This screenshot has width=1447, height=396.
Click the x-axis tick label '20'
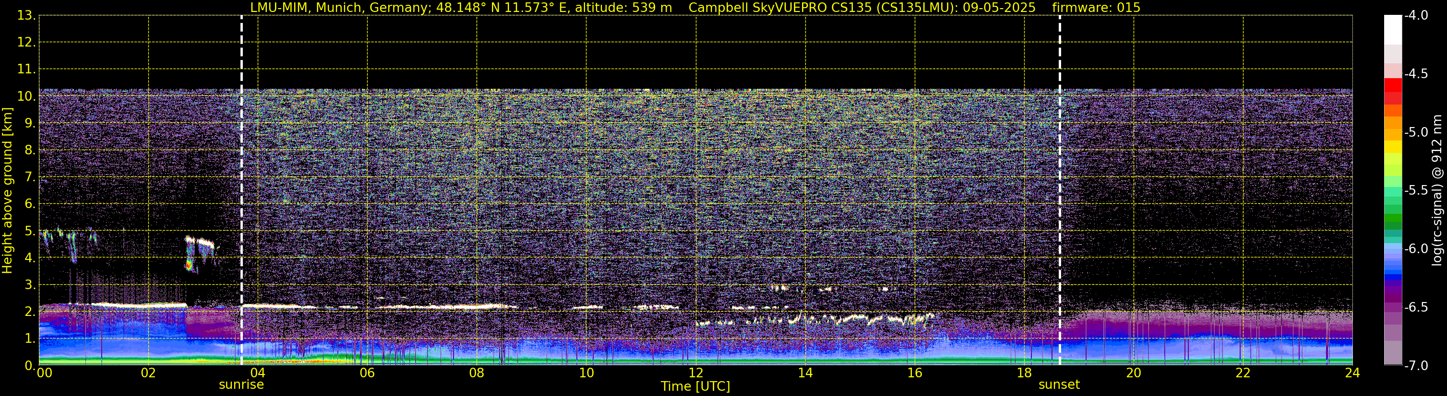click(x=1134, y=373)
